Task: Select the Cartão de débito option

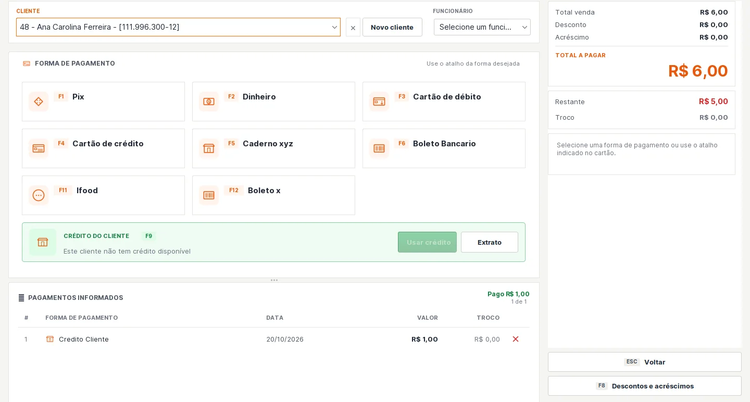Action: (x=444, y=102)
